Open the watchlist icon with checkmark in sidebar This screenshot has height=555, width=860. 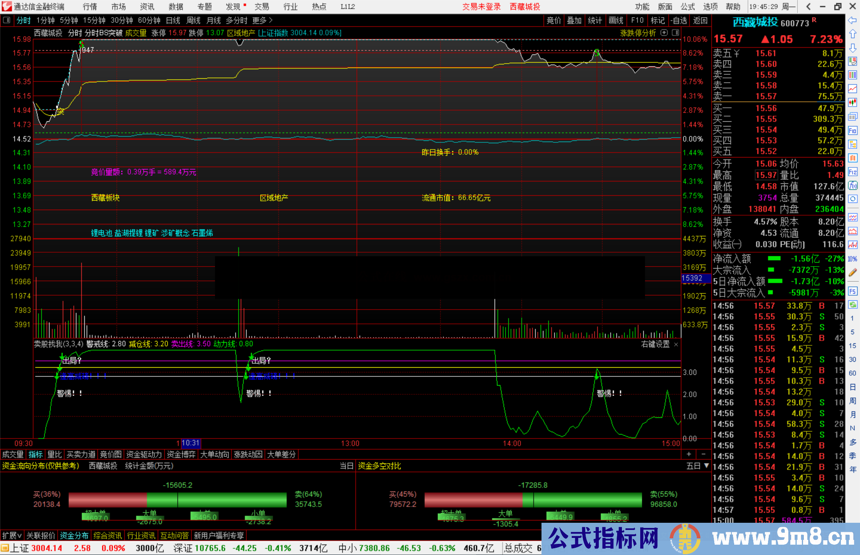coord(852,61)
